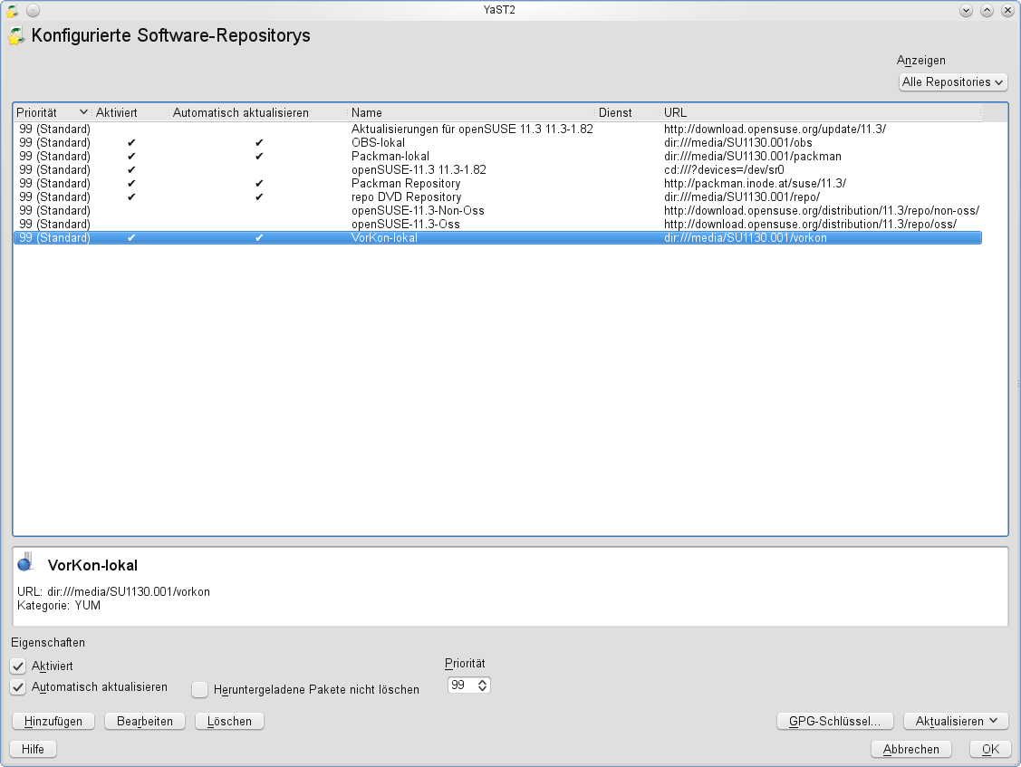Screen dimensions: 1021x767
Task: Click Aktiviert checkmark in OBS-lokal row
Action: click(131, 142)
